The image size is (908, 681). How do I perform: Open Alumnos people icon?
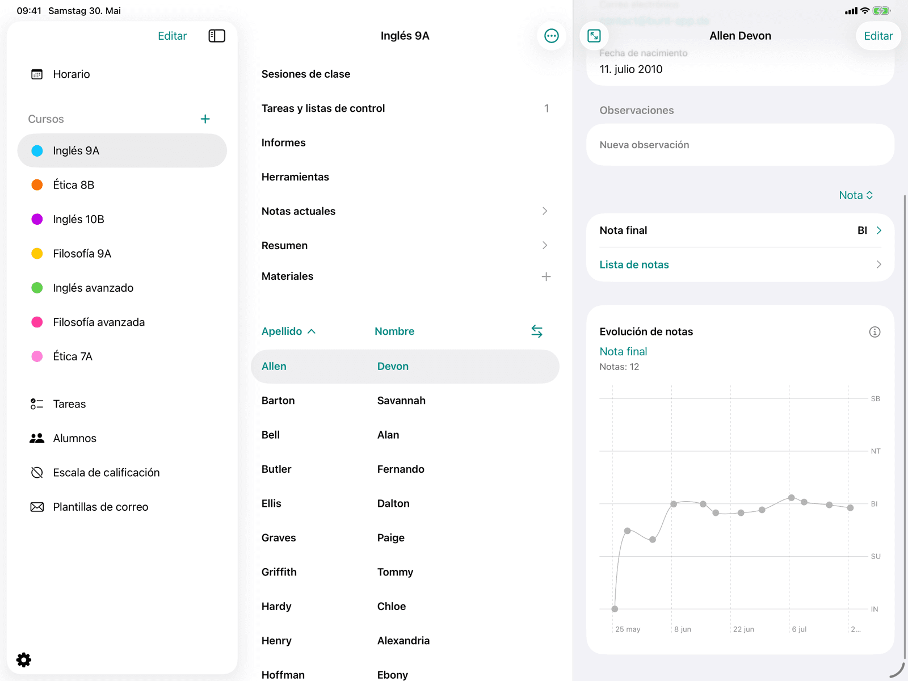pos(37,438)
